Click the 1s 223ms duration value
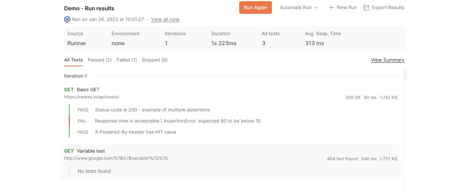Screen dimensions: 465x194 coord(224,43)
